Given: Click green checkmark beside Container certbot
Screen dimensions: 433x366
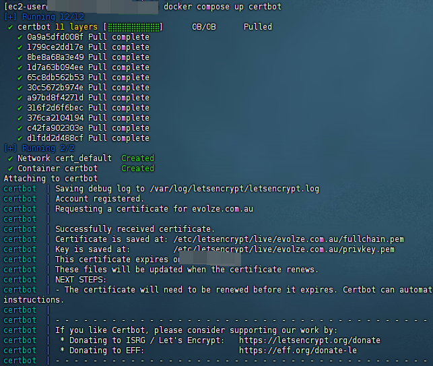Looking at the screenshot, I should (10, 169).
